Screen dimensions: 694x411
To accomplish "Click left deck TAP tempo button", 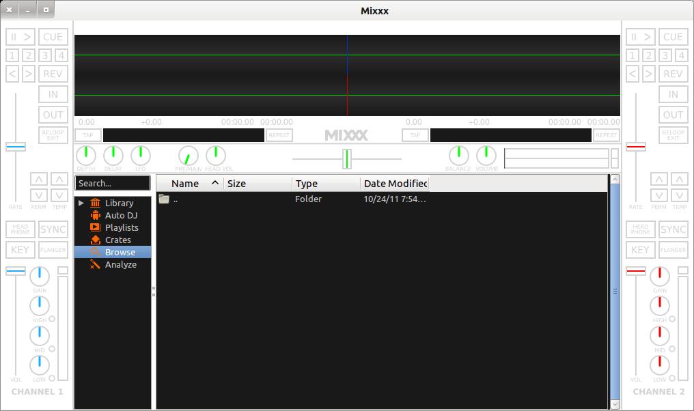I will tap(88, 135).
